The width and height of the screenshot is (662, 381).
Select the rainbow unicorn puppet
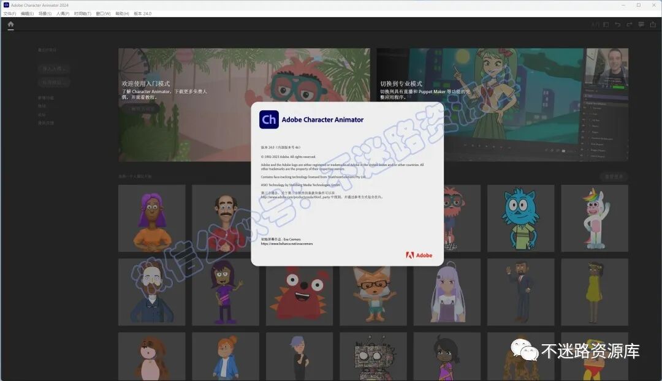tap(595, 218)
